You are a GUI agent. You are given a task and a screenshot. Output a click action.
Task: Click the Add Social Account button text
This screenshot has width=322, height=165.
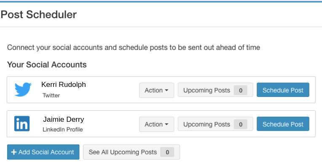[x=46, y=152]
